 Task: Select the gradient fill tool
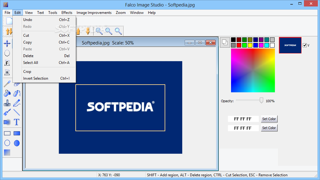[x=7, y=153]
